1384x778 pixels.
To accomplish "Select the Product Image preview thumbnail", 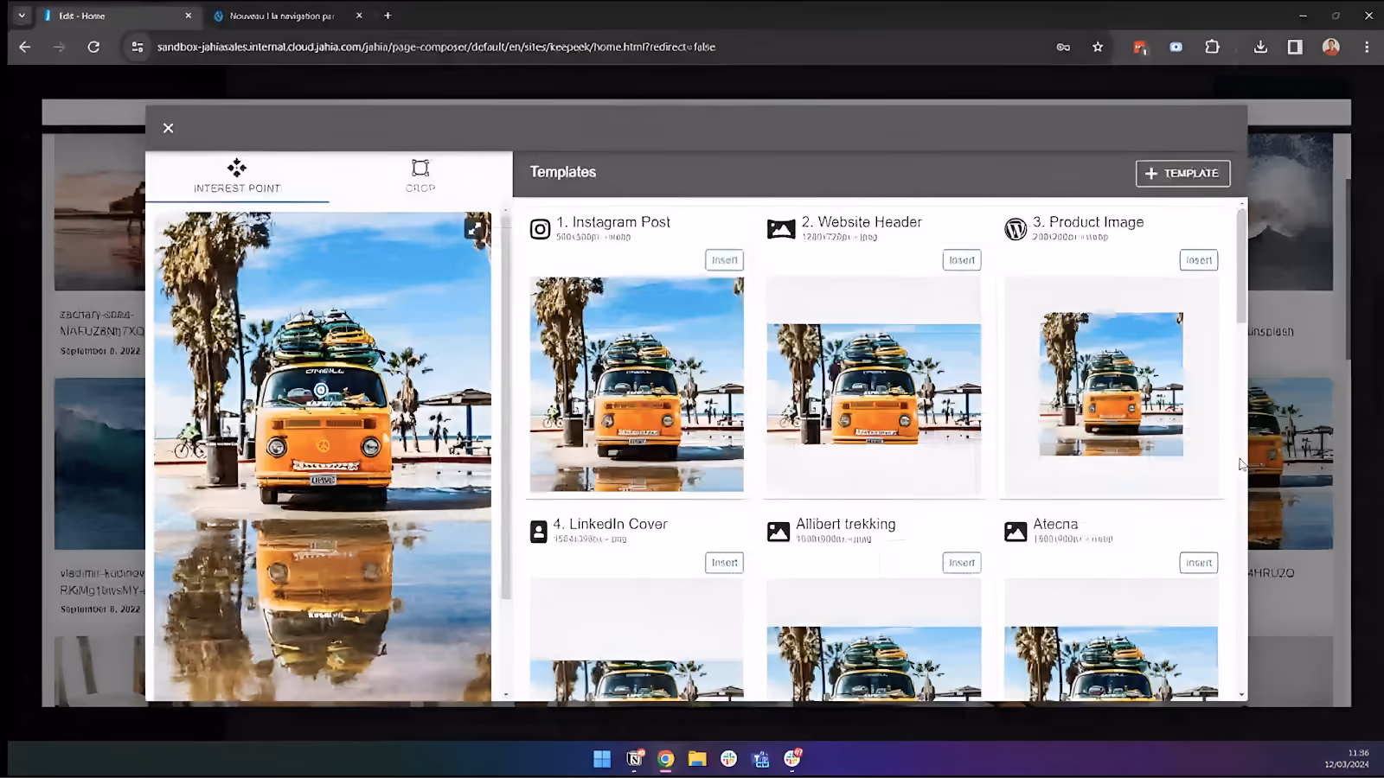I will click(x=1112, y=385).
